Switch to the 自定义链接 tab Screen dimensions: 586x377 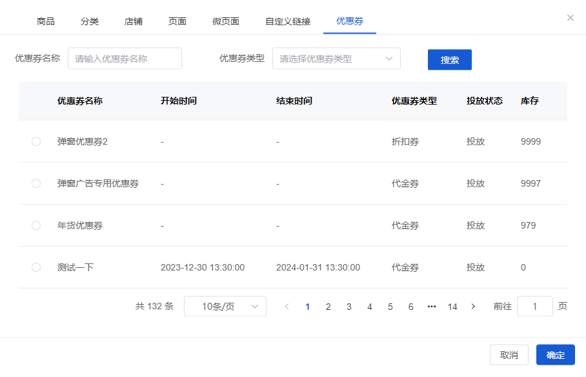288,21
